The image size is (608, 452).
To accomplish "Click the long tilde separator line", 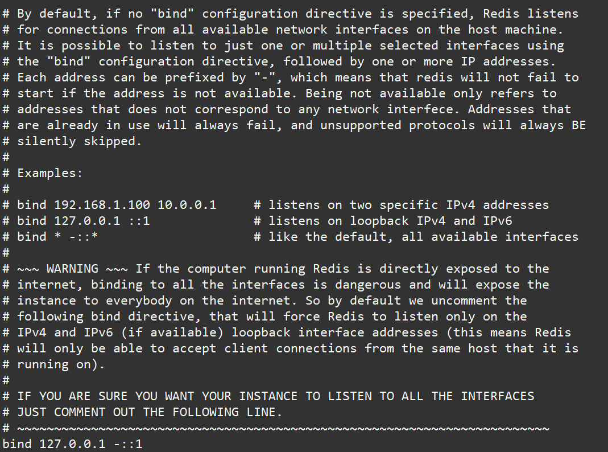I will click(283, 428).
